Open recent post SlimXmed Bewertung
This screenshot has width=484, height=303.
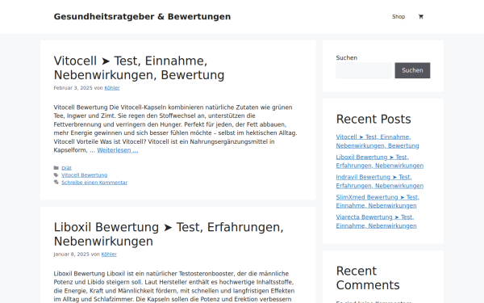[x=378, y=201]
